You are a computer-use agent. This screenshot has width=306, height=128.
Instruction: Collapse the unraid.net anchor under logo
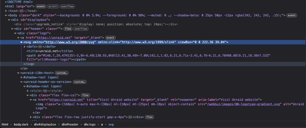18,38
